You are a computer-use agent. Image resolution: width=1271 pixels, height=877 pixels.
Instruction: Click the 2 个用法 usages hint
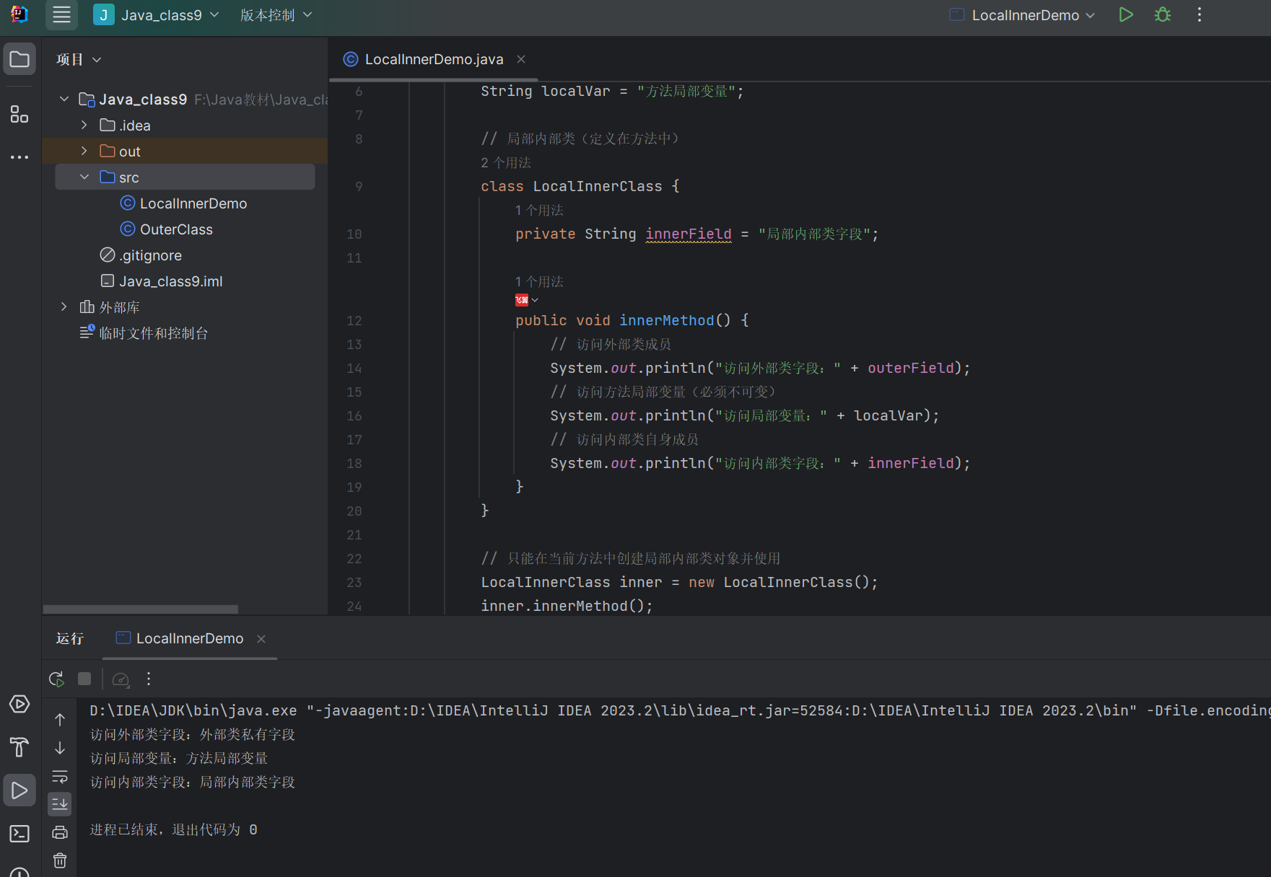[x=505, y=163]
